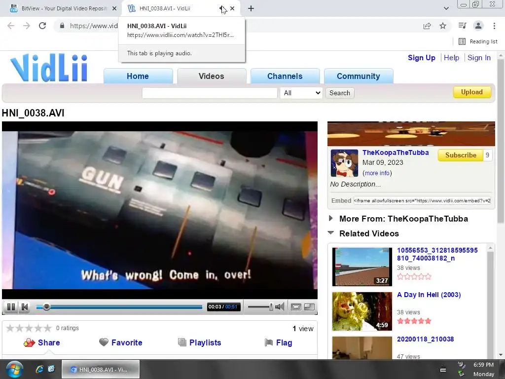Launch Internet Explorer from taskbar
The image size is (505, 379).
39,369
